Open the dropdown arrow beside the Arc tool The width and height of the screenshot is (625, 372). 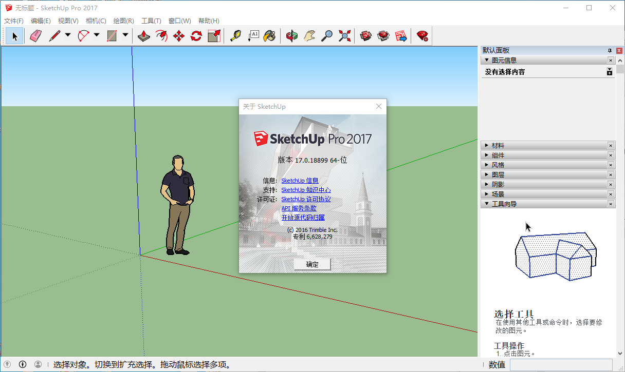click(x=97, y=35)
